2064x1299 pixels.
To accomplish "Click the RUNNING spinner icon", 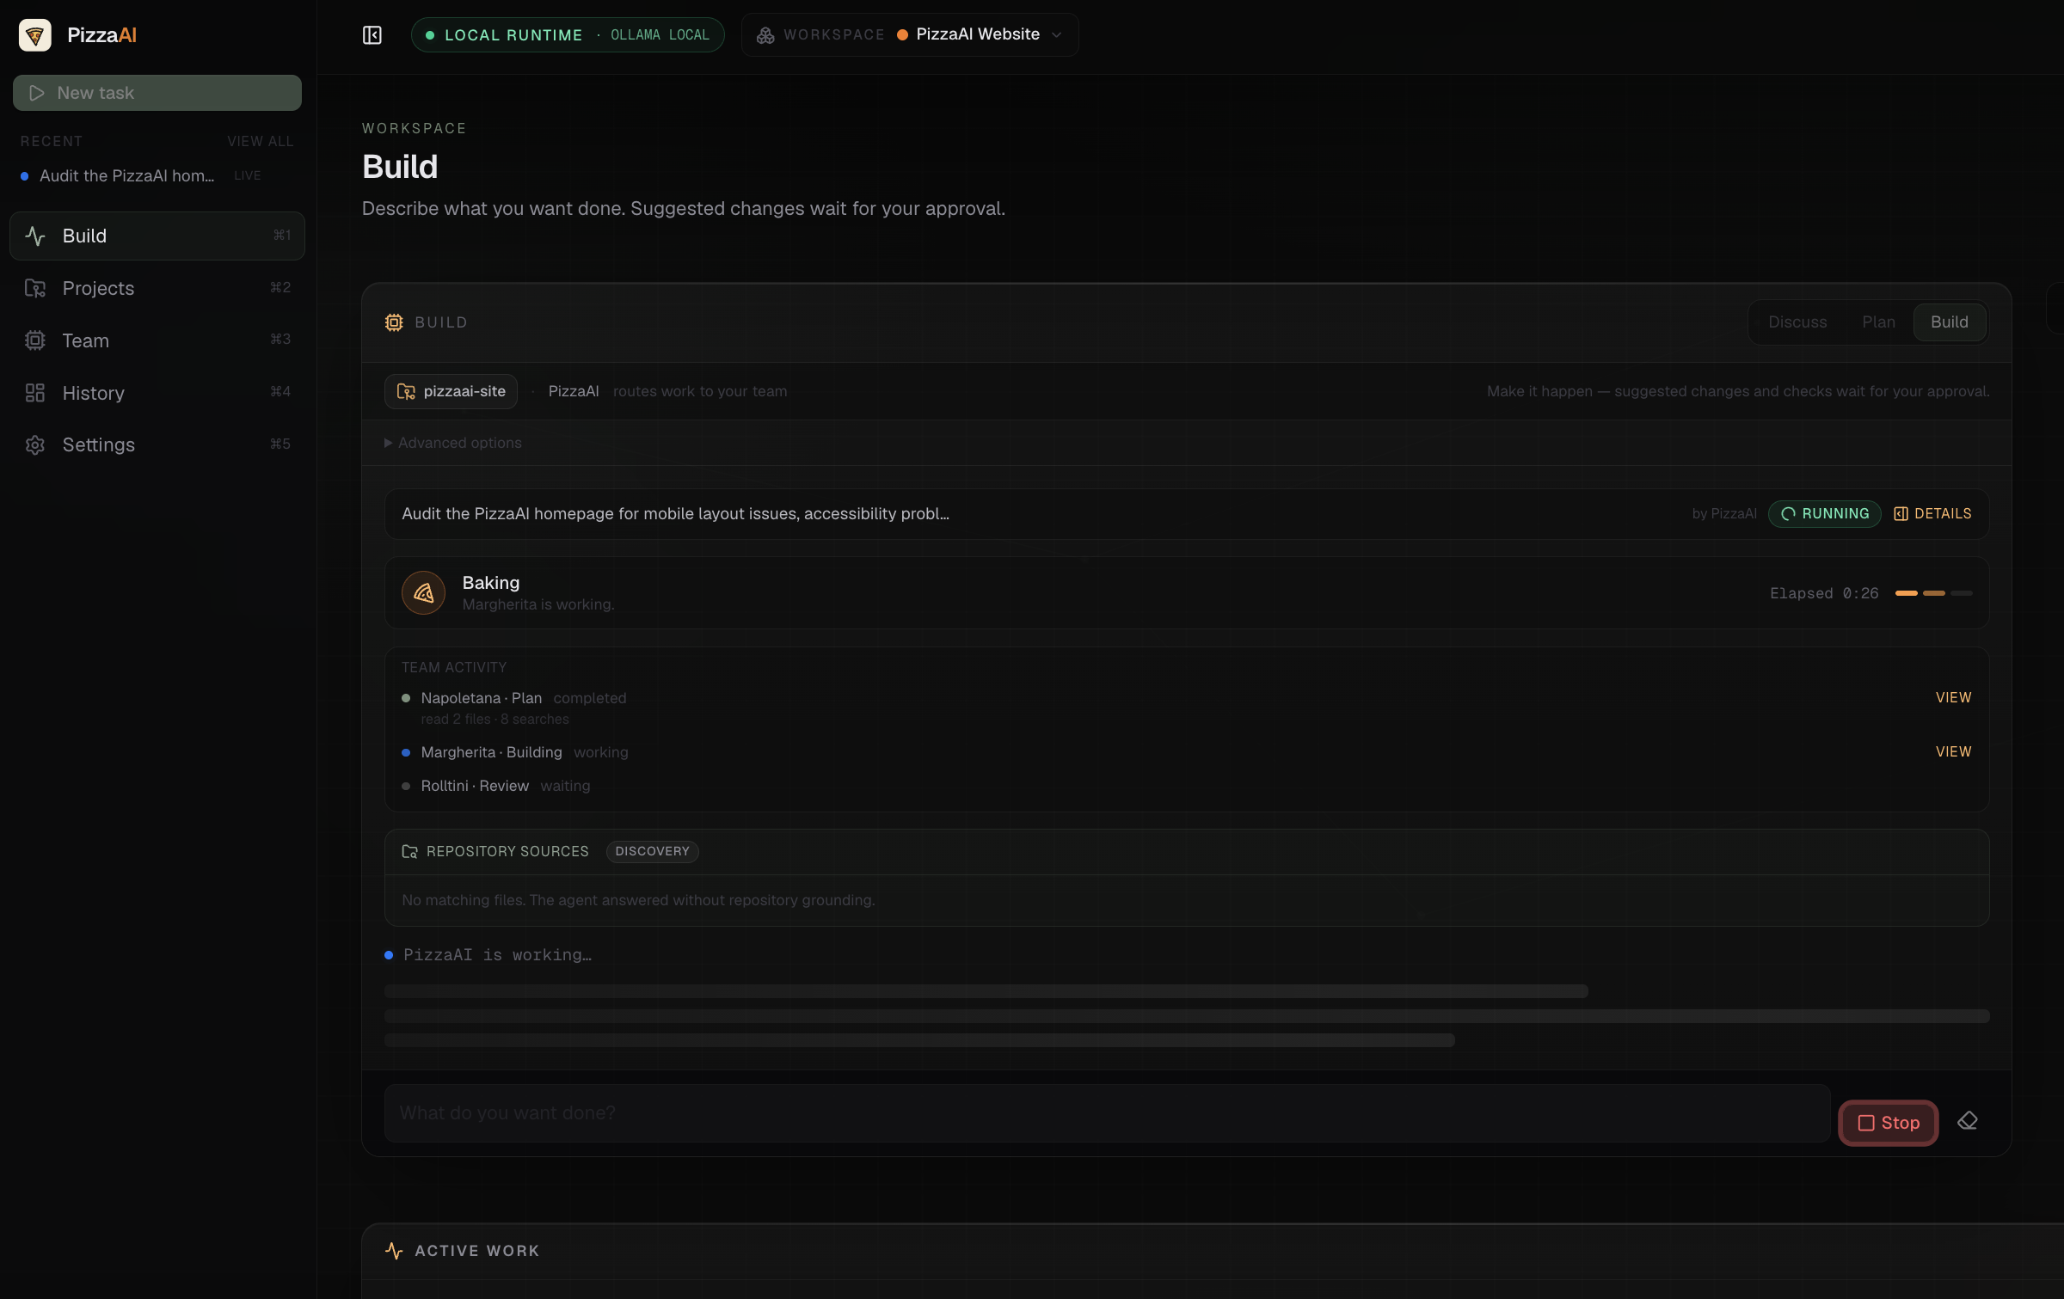I will point(1788,514).
